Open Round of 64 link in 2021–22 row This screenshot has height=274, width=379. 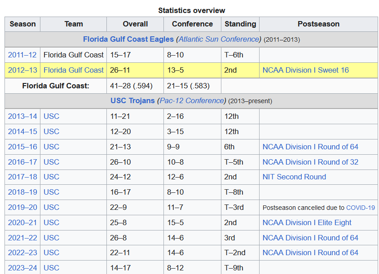310,238
